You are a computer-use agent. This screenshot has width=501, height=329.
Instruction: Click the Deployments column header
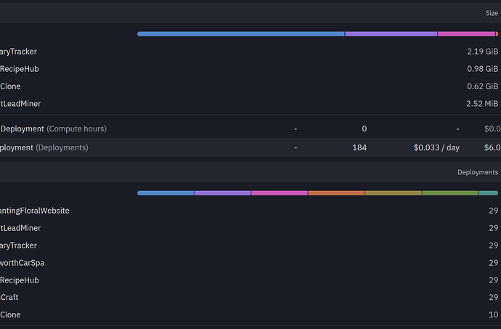click(478, 172)
